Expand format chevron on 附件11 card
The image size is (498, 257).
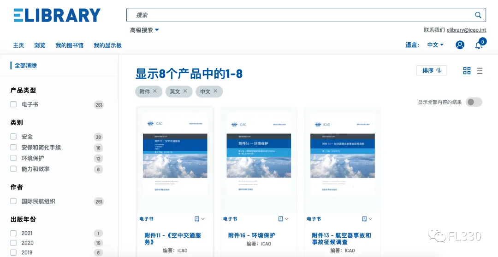(203, 219)
